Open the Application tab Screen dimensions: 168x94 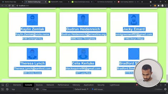[x=89, y=85]
